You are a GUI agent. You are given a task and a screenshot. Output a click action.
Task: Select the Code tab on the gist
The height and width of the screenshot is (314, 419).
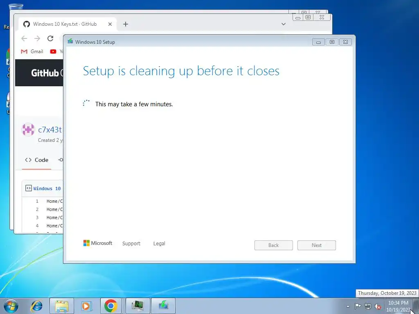[x=36, y=160]
